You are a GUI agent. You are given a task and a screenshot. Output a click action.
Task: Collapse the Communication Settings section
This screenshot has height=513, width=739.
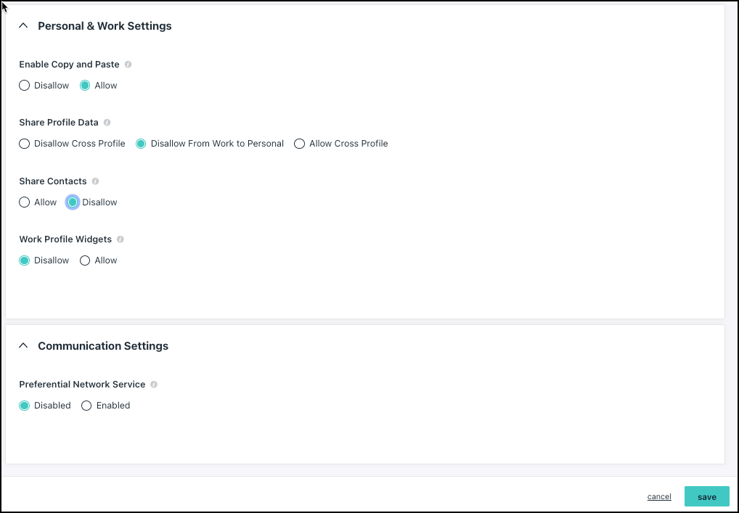coord(23,346)
